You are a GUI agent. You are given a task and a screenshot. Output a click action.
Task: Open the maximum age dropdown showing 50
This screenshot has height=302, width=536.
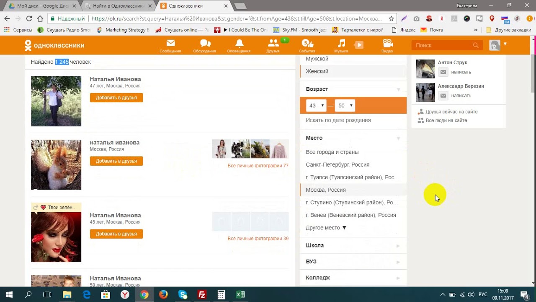[x=345, y=106]
